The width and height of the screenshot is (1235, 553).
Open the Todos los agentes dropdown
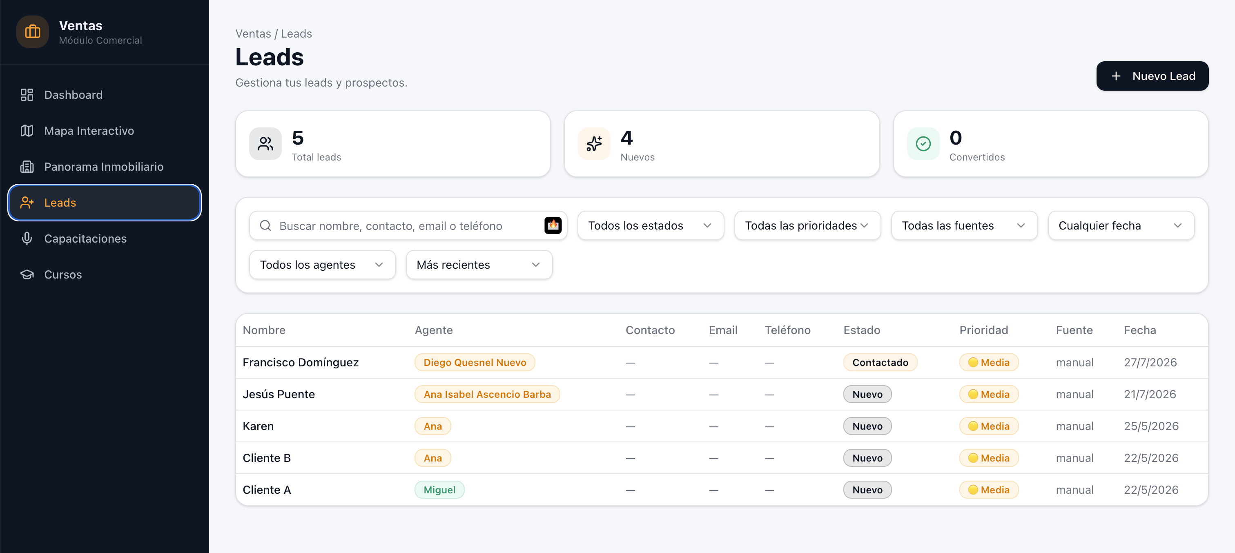point(322,265)
